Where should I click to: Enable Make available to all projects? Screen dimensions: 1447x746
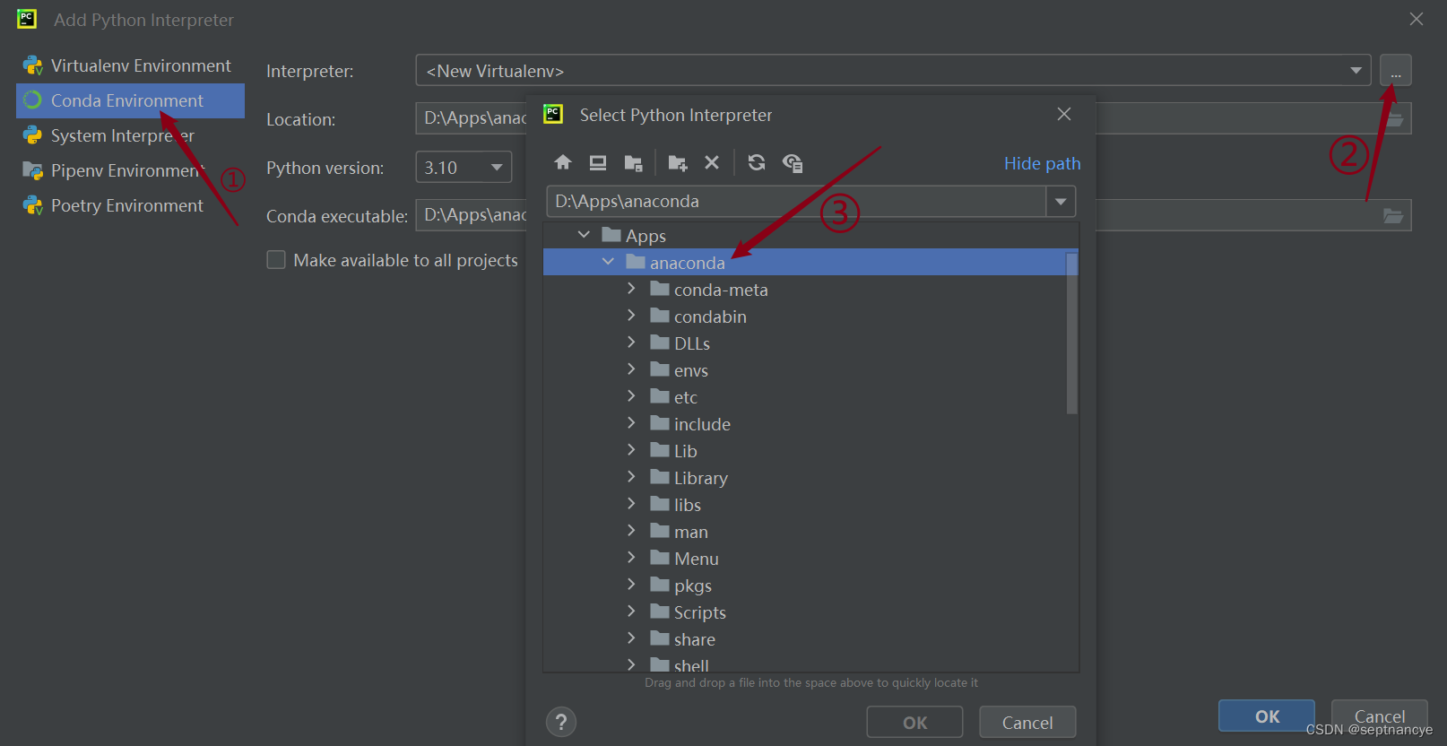[276, 260]
